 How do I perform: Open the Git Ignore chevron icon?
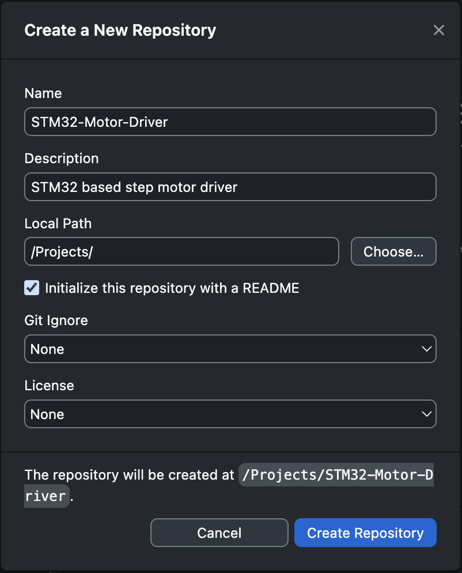pyautogui.click(x=426, y=349)
